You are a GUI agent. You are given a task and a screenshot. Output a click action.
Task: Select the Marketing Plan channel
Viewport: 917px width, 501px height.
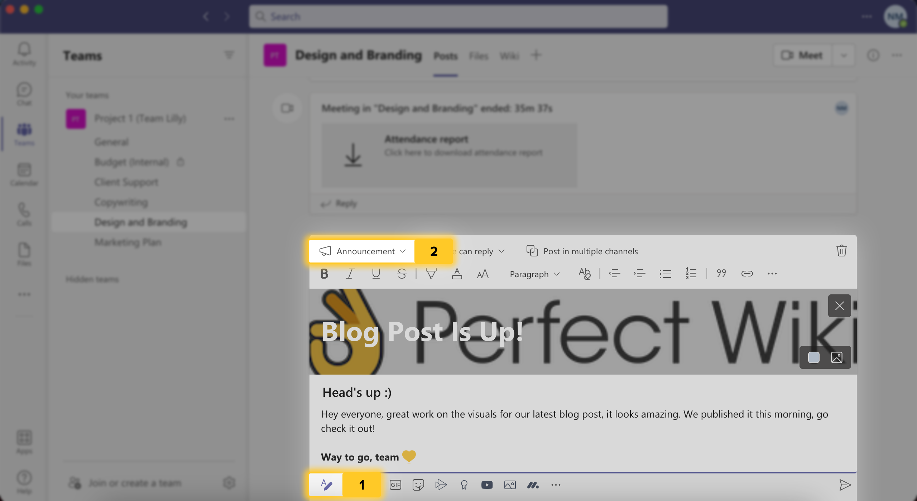click(128, 242)
